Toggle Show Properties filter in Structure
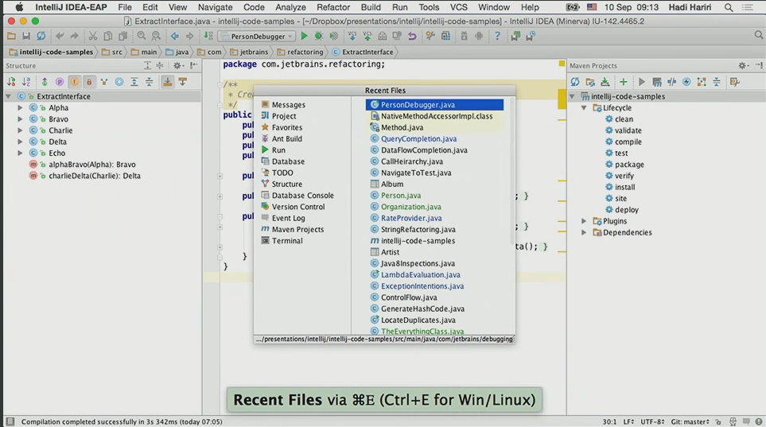 60,82
